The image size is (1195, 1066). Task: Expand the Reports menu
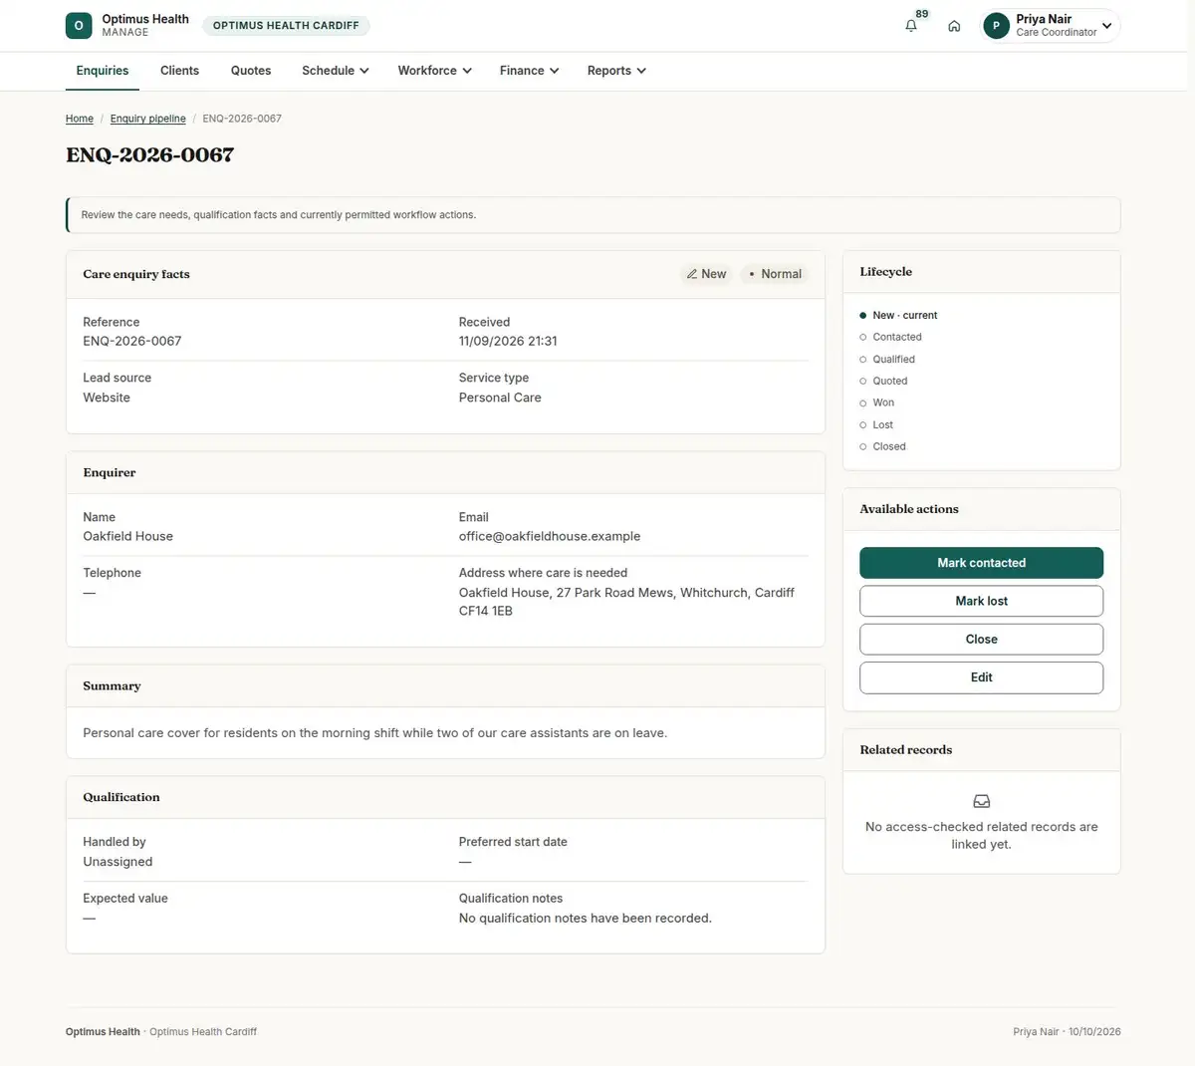coord(617,71)
